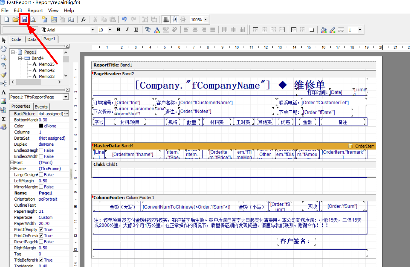This screenshot has height=267, width=410.
Task: Open the fill color bucket tool
Action: point(324,30)
